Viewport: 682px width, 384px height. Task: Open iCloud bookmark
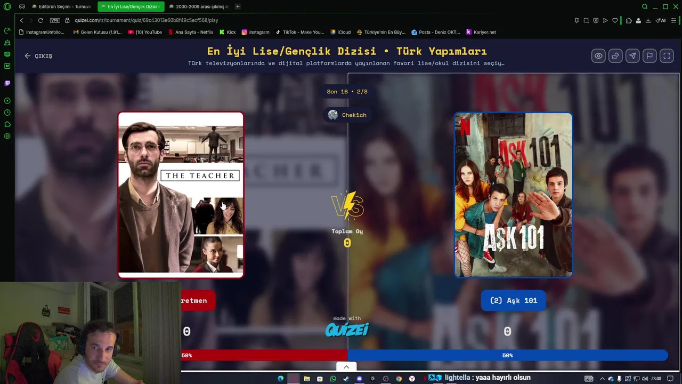[x=340, y=32]
